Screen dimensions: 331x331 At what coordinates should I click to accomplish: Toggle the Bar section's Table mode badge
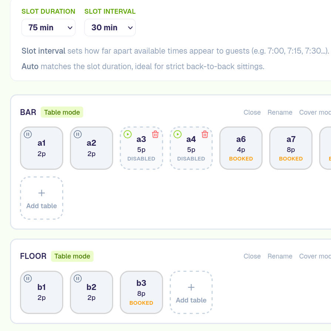(x=62, y=112)
